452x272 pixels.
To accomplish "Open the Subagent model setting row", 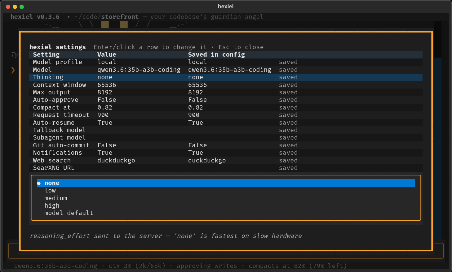I will [x=226, y=138].
